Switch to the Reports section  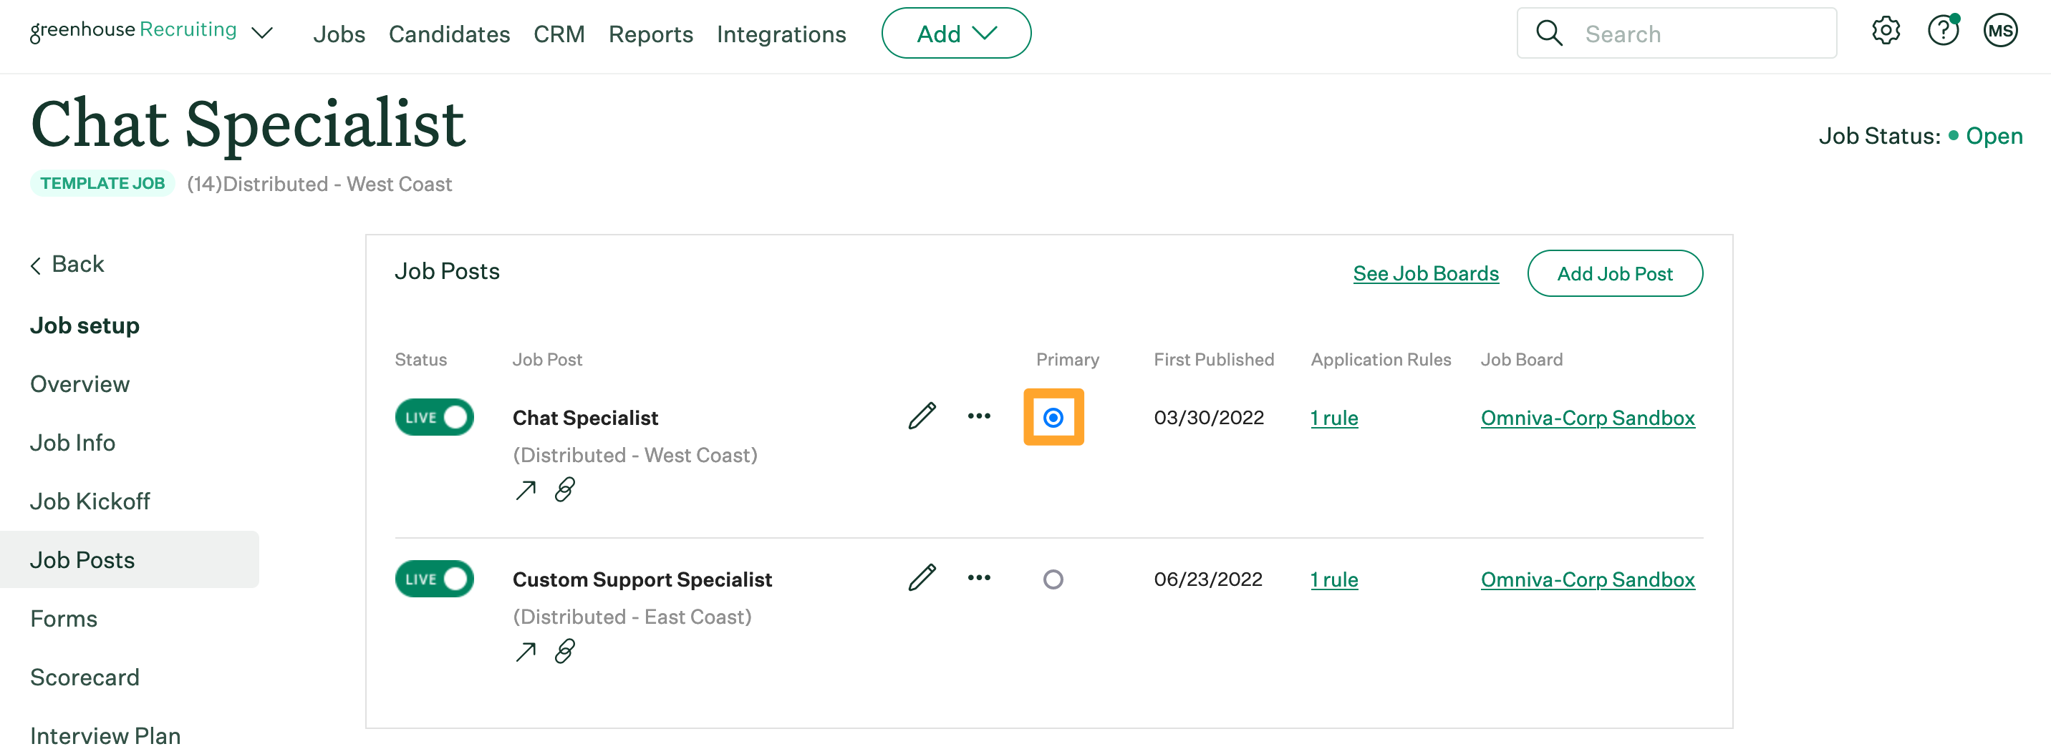tap(650, 34)
